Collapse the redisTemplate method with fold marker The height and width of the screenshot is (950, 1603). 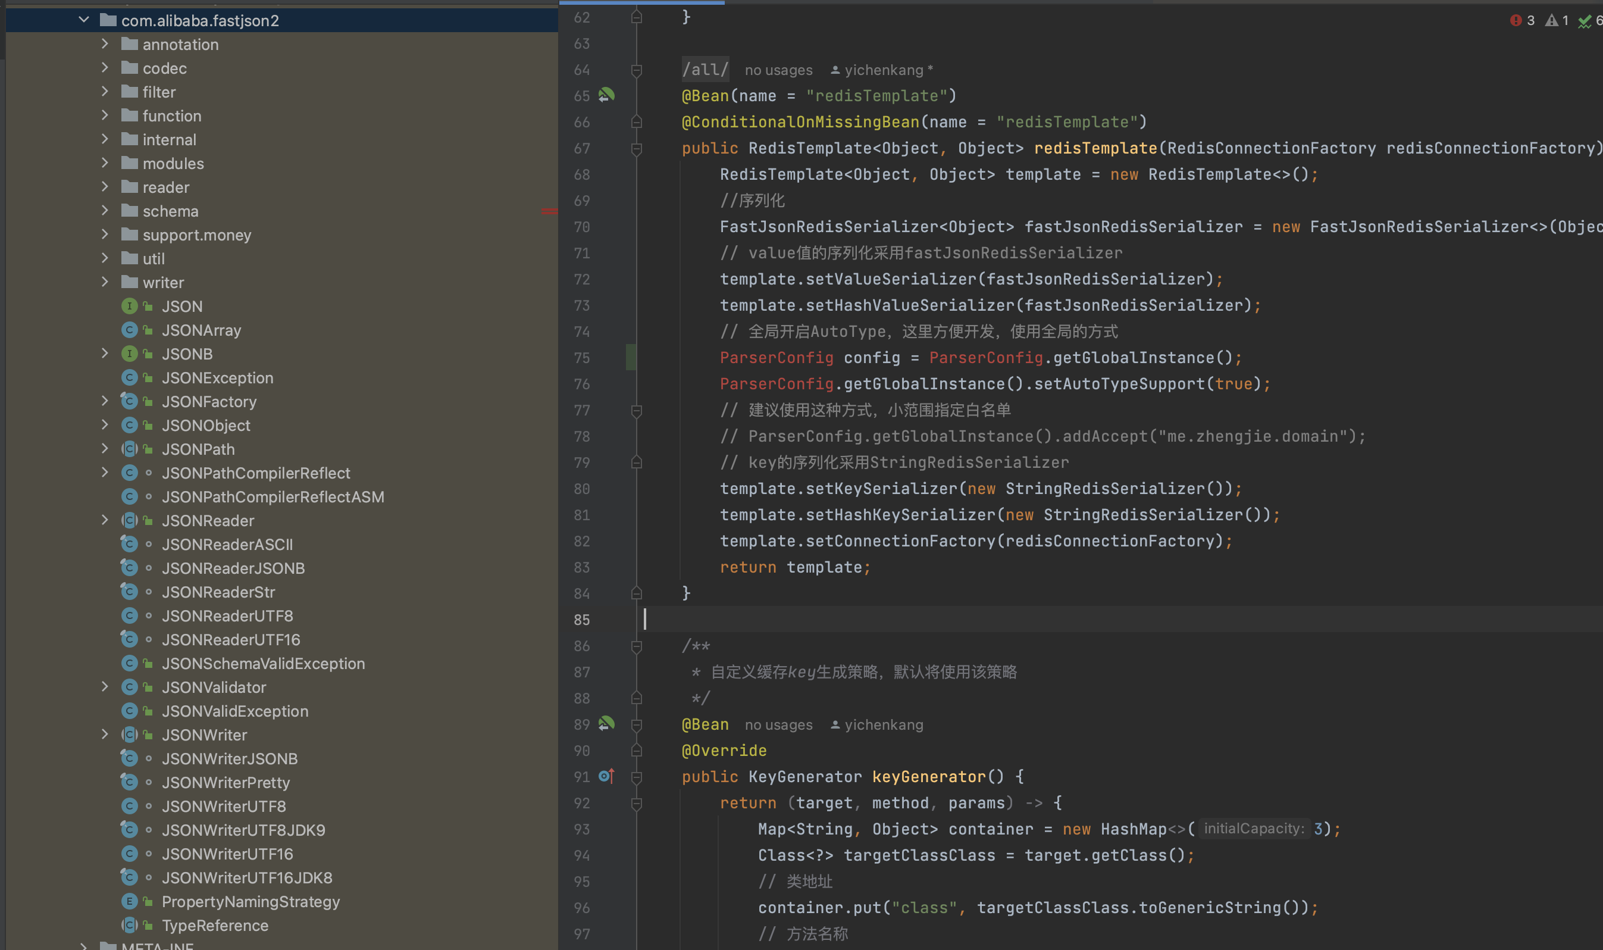coord(636,149)
